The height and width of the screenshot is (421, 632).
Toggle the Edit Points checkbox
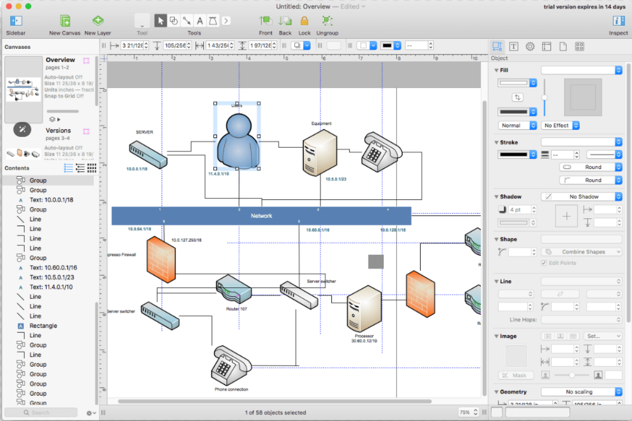click(544, 263)
